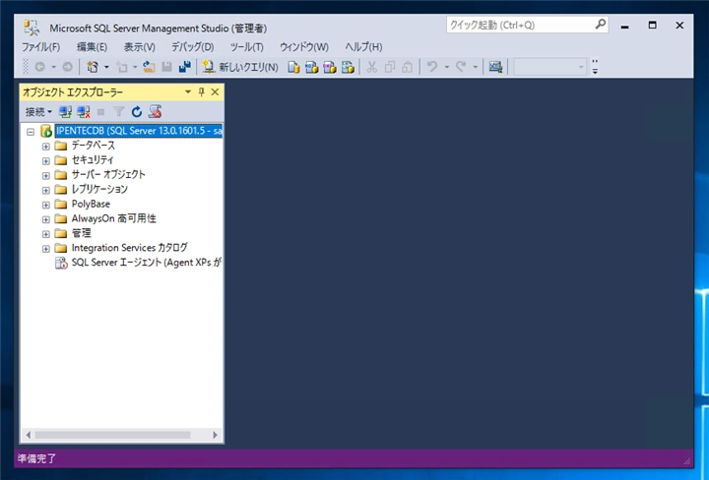Refresh the Object Explorer tree
The width and height of the screenshot is (709, 480).
(137, 111)
